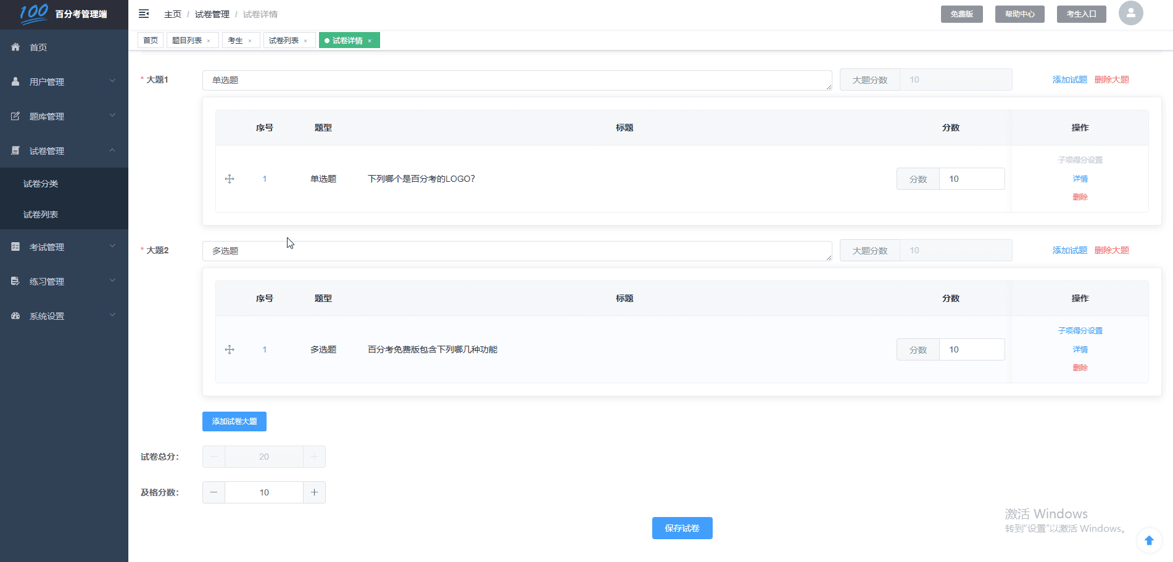This screenshot has width=1173, height=562.
Task: Click the 大题1 name input field
Action: (x=516, y=80)
